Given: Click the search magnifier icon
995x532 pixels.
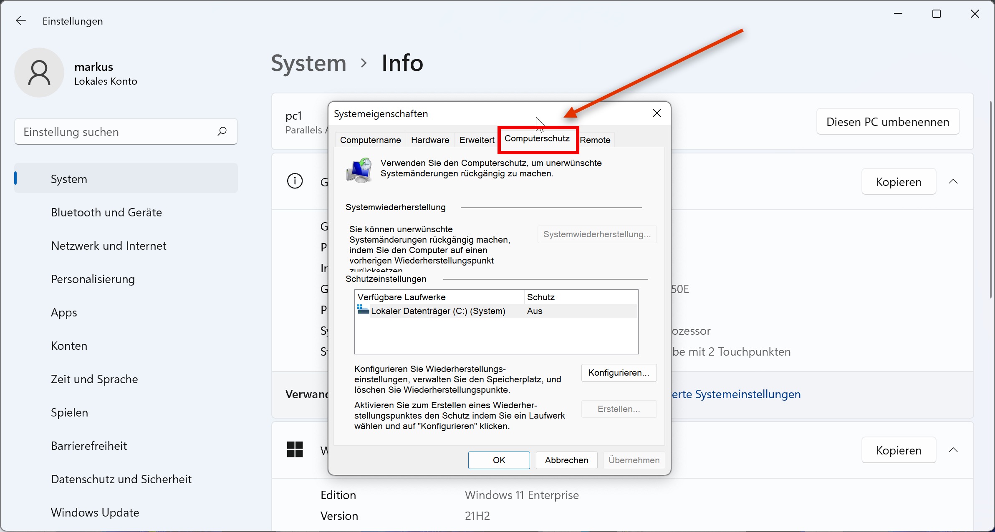Looking at the screenshot, I should pyautogui.click(x=222, y=132).
